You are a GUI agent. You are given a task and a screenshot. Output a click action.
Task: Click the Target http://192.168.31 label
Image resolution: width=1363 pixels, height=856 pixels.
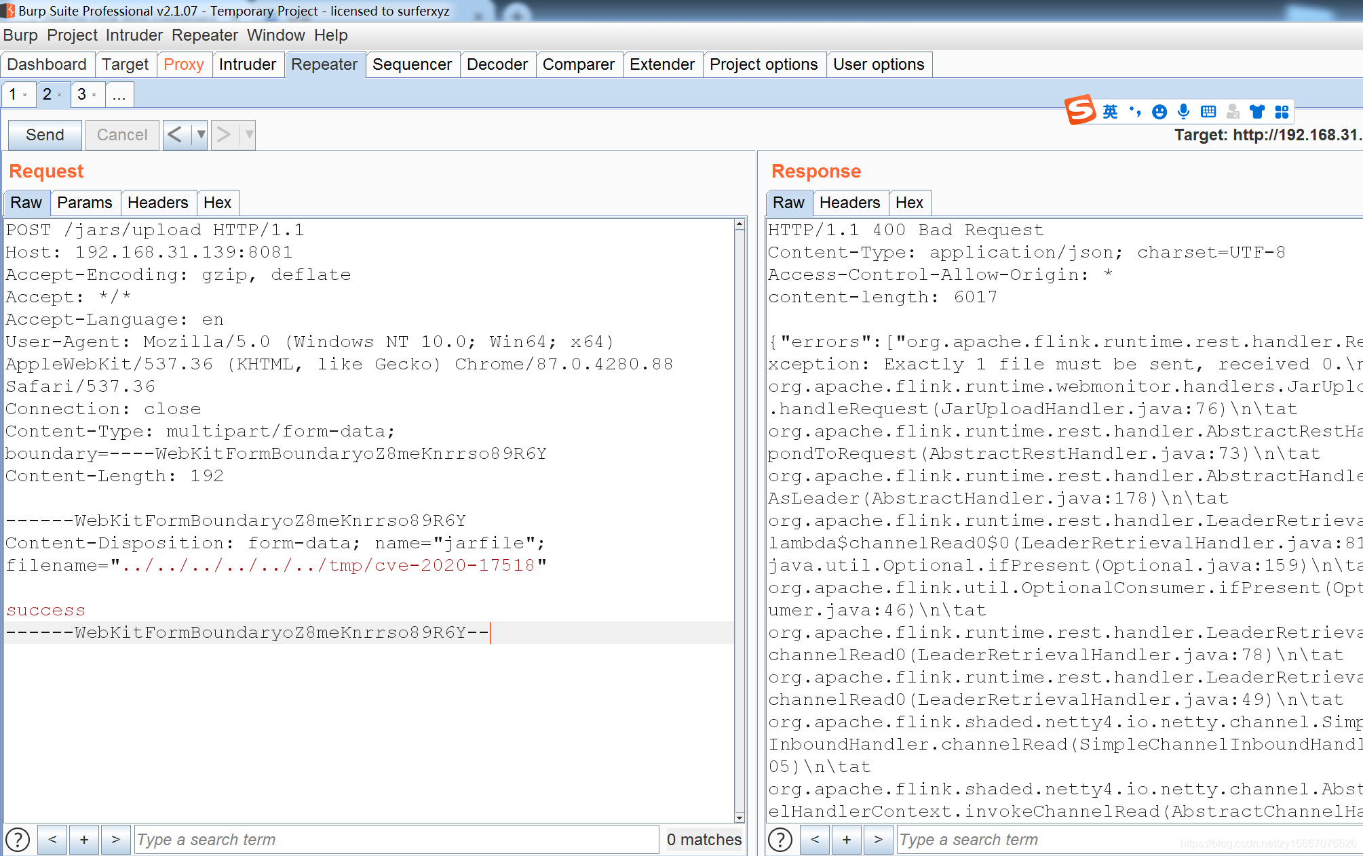[x=1268, y=135]
